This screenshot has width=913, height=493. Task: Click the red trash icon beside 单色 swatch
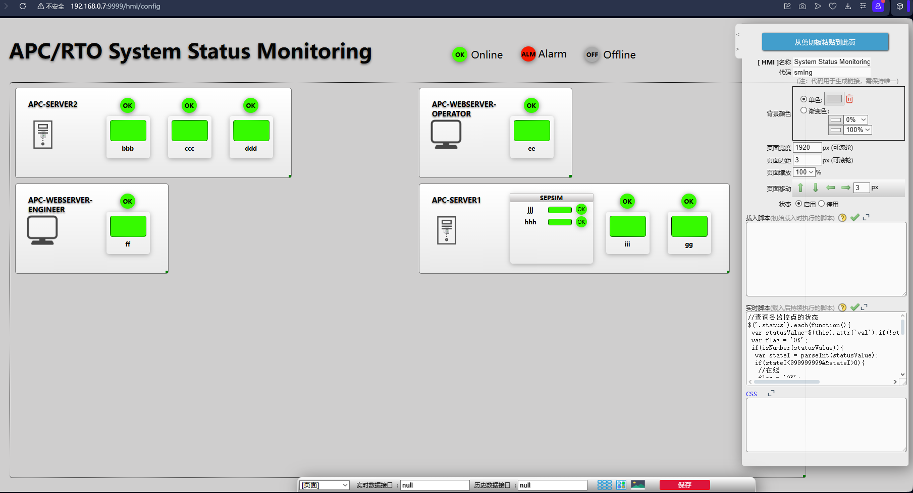coord(849,99)
